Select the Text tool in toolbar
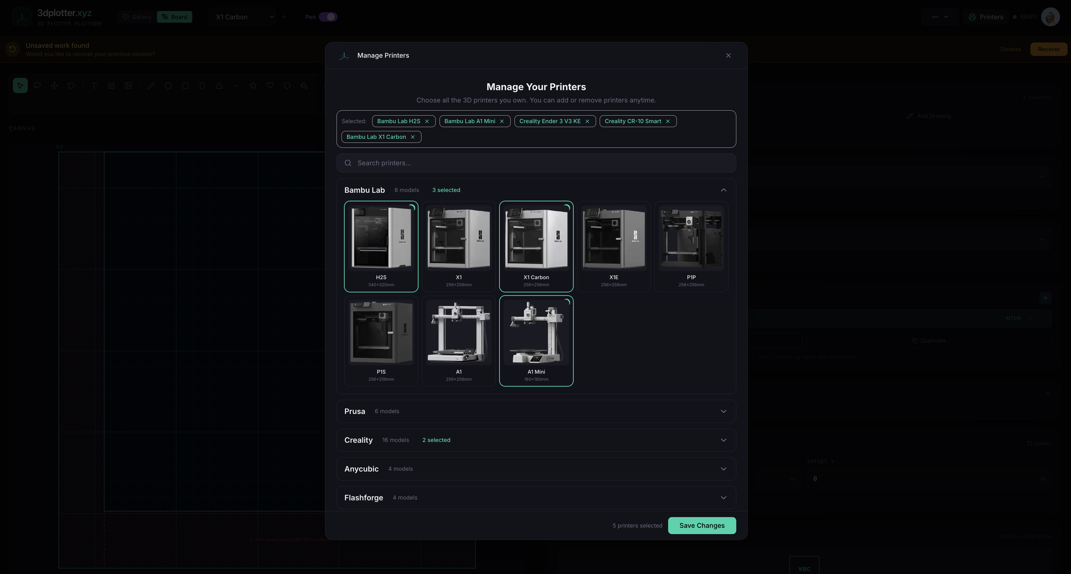1071x574 pixels. (x=94, y=86)
